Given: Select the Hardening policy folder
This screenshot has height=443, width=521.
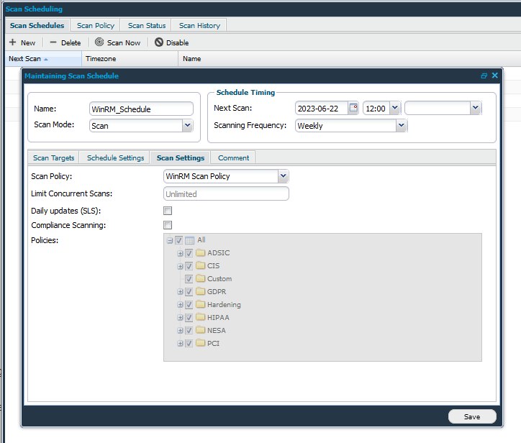Looking at the screenshot, I should click(201, 305).
